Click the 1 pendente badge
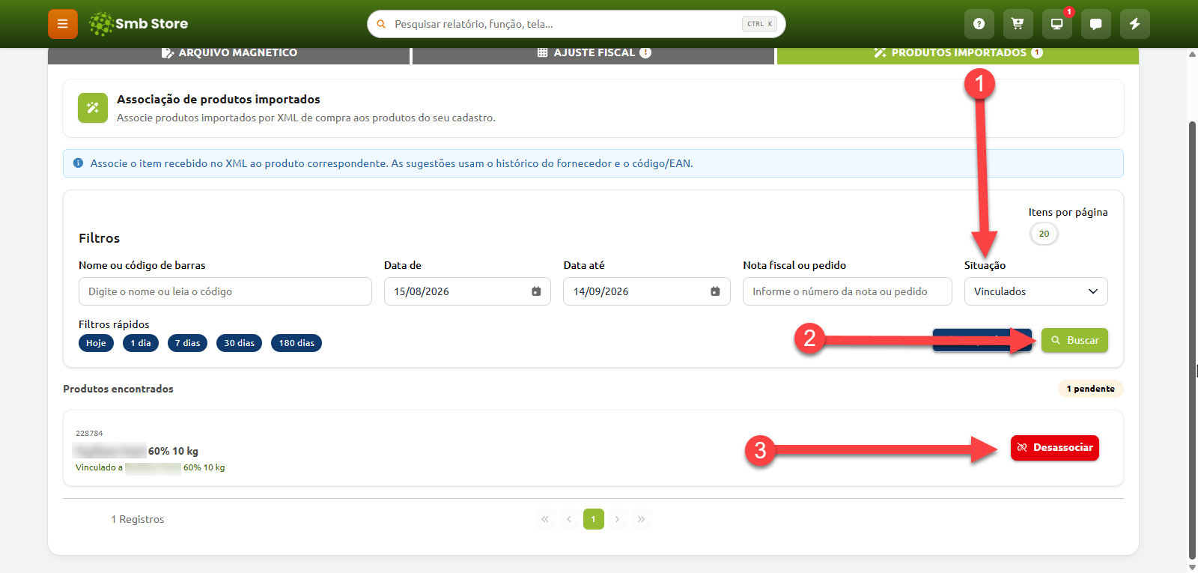Viewport: 1198px width, 573px height. pyautogui.click(x=1090, y=389)
